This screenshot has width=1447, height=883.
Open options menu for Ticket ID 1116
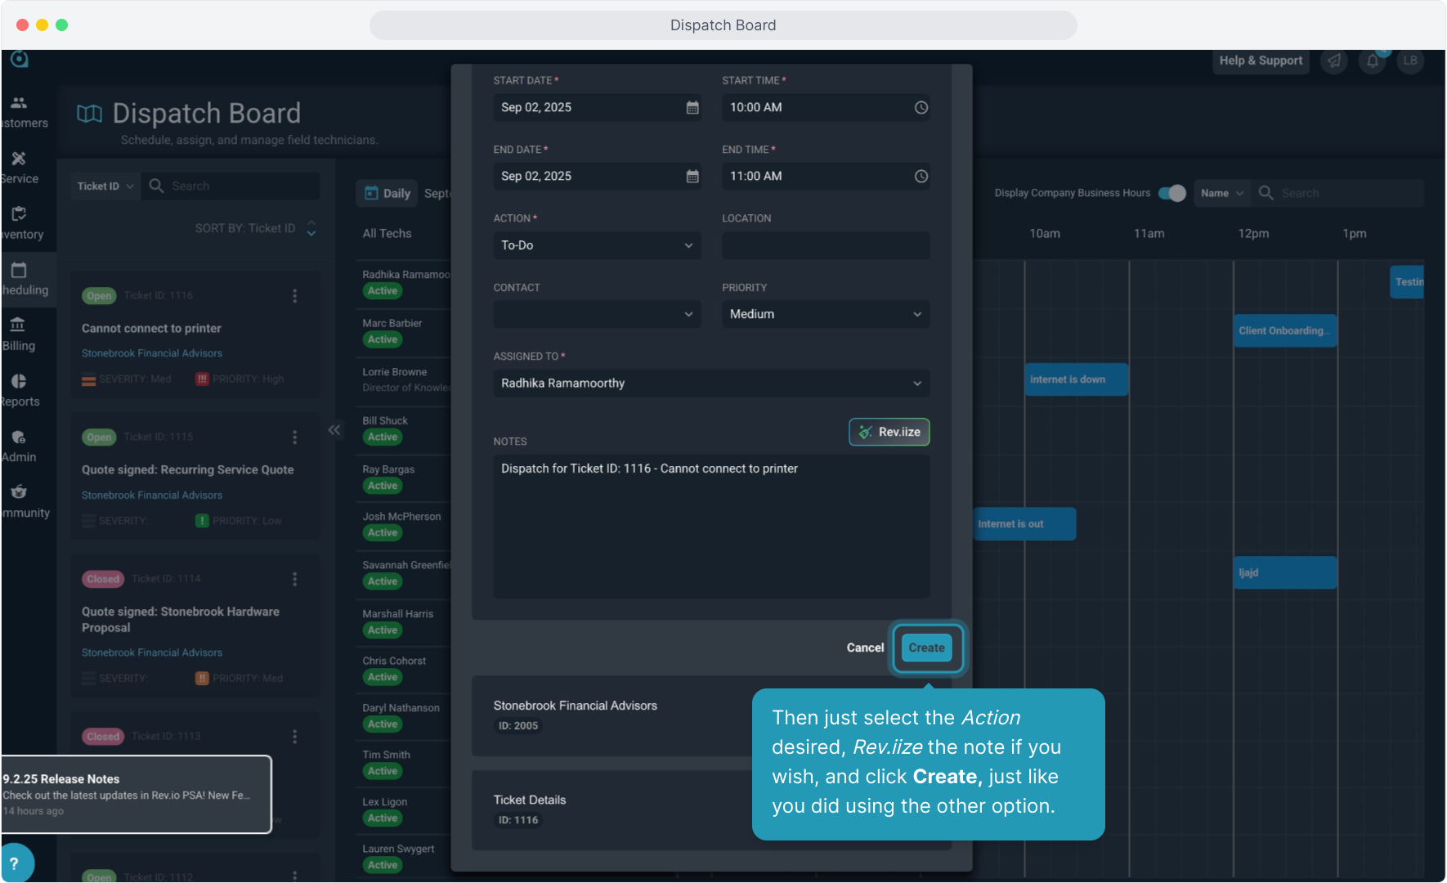(x=295, y=296)
